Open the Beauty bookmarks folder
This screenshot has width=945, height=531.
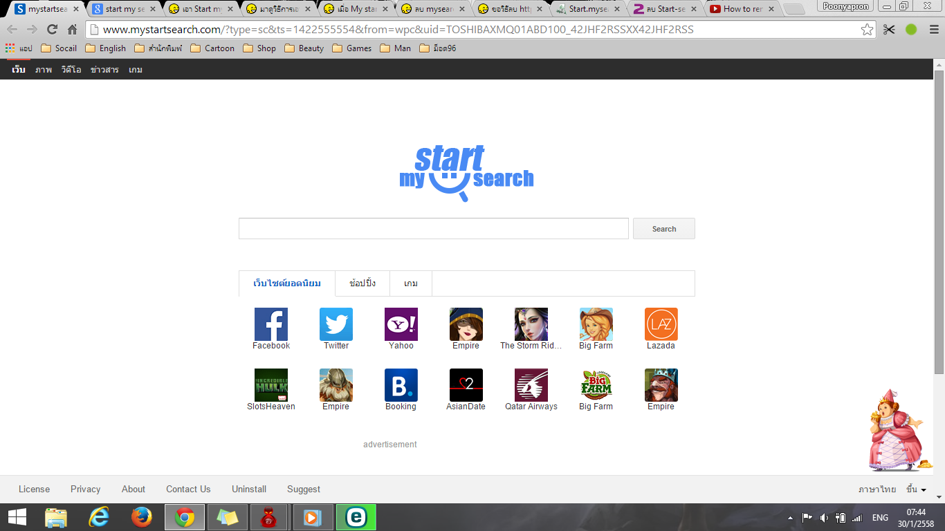pos(304,48)
